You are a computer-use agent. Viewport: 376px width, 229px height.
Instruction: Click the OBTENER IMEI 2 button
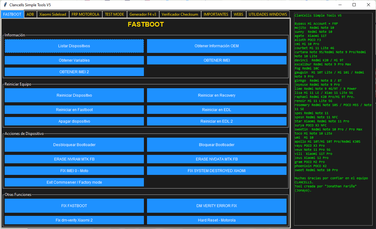(74, 72)
